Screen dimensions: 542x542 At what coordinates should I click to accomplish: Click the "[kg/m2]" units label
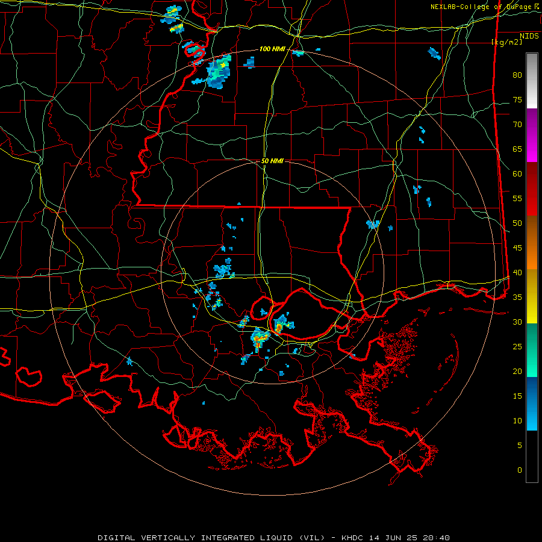[x=506, y=42]
